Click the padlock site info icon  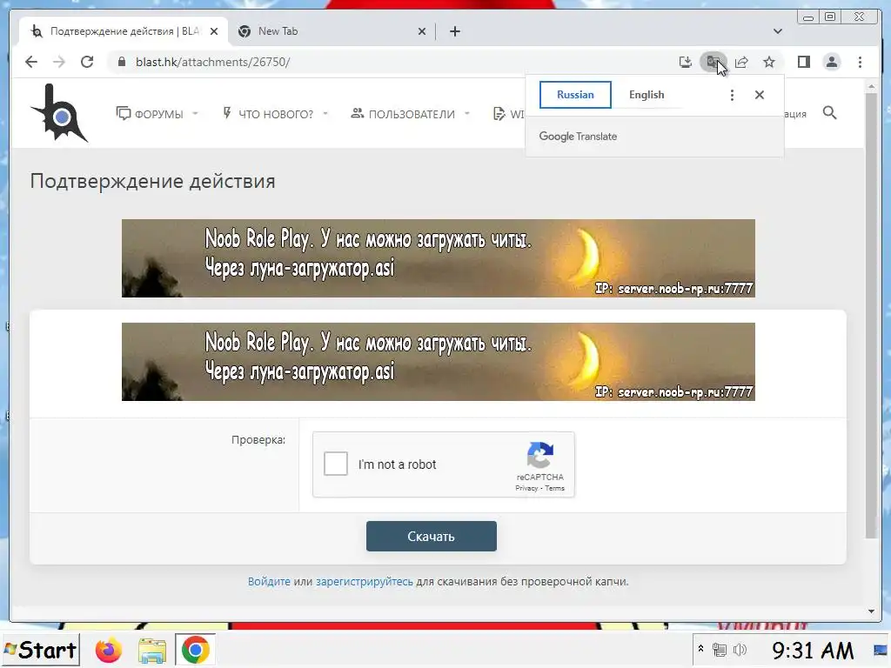click(122, 62)
